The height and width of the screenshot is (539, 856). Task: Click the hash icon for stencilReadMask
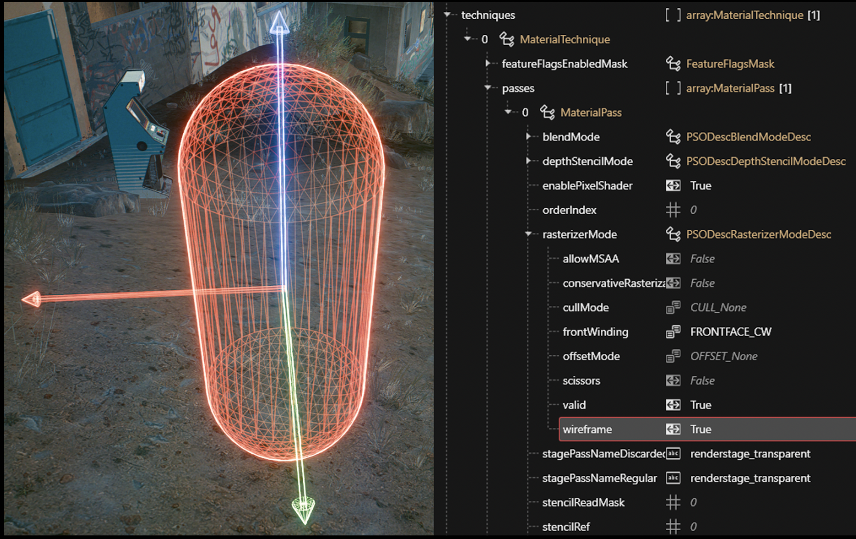click(673, 502)
